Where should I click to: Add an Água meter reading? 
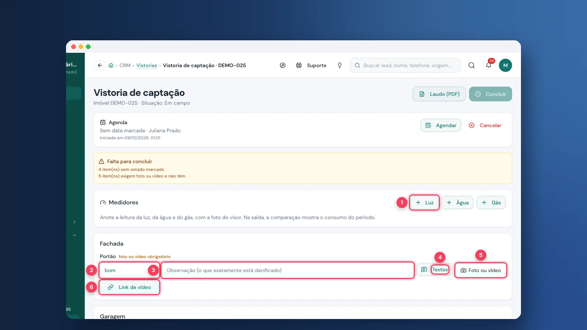457,202
